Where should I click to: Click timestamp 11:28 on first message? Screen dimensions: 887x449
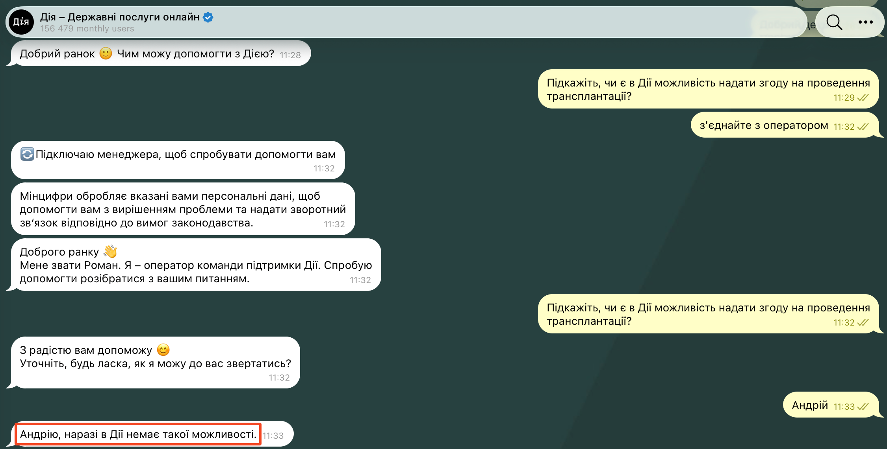[x=290, y=55]
